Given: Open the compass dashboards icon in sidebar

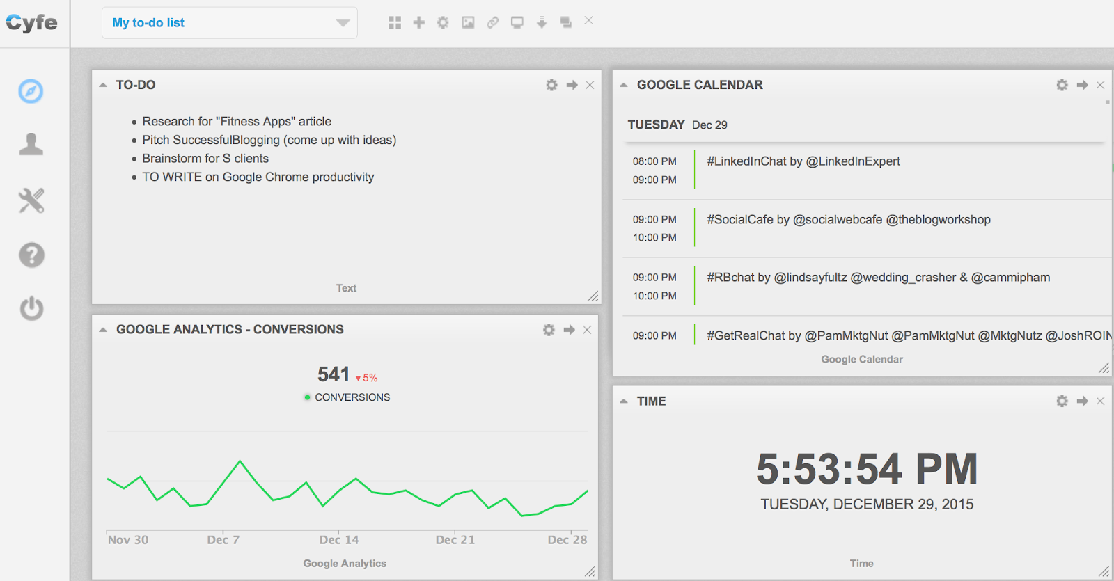Looking at the screenshot, I should pos(31,91).
